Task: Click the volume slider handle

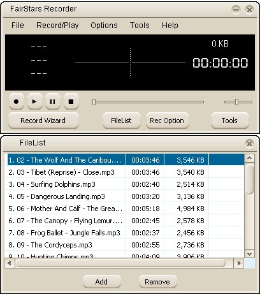Action: click(236, 102)
